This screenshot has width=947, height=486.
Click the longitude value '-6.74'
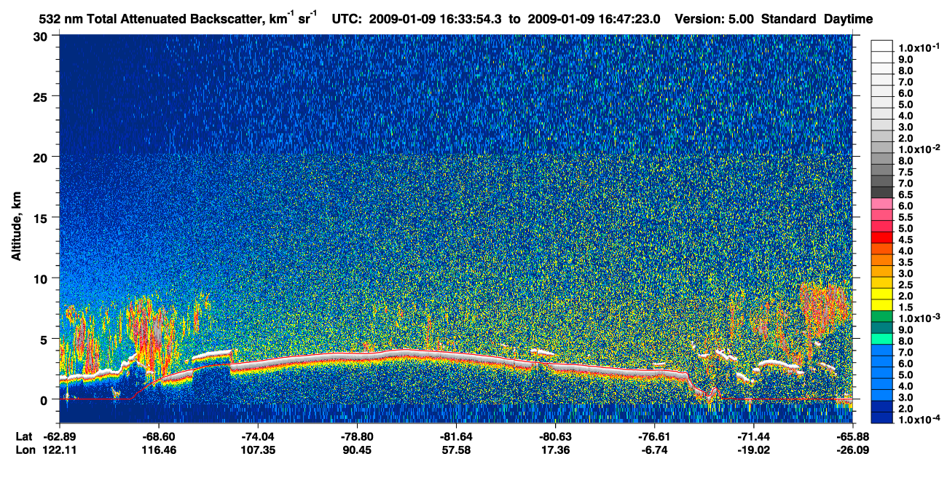coord(654,450)
